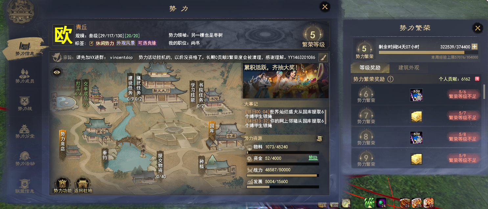Open the 势力成员 sidebar icon
The width and height of the screenshot is (488, 209).
click(25, 75)
